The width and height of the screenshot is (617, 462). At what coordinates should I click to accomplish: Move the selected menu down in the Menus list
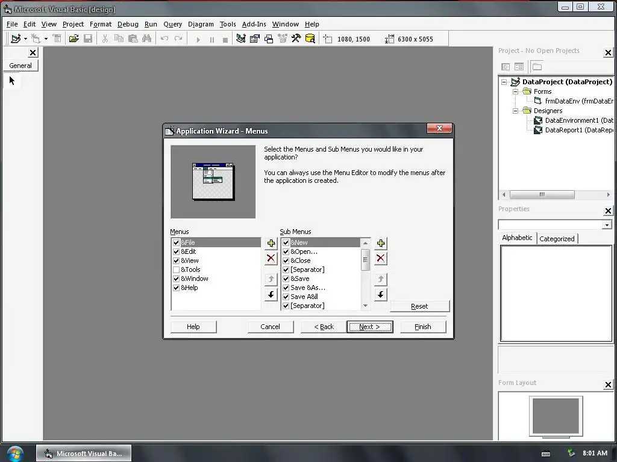pos(271,294)
